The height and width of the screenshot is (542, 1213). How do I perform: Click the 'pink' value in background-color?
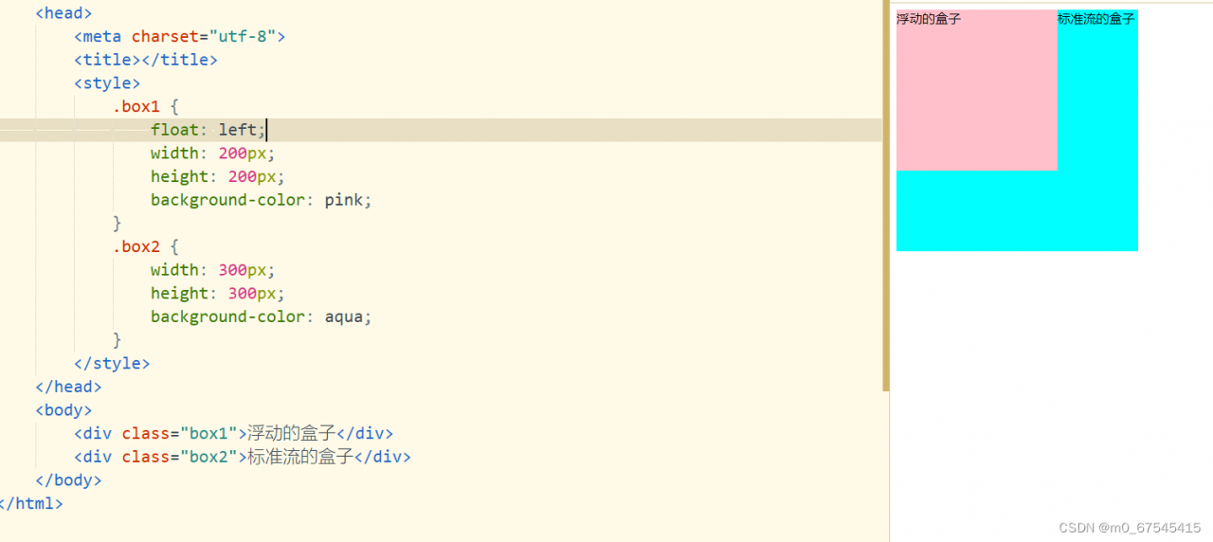click(x=344, y=200)
